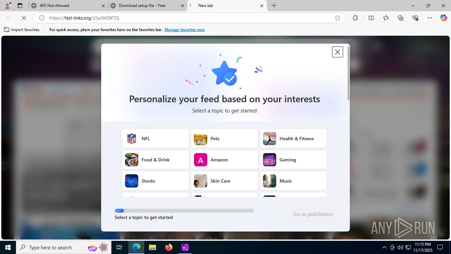Open the purple app on taskbar

[185, 247]
